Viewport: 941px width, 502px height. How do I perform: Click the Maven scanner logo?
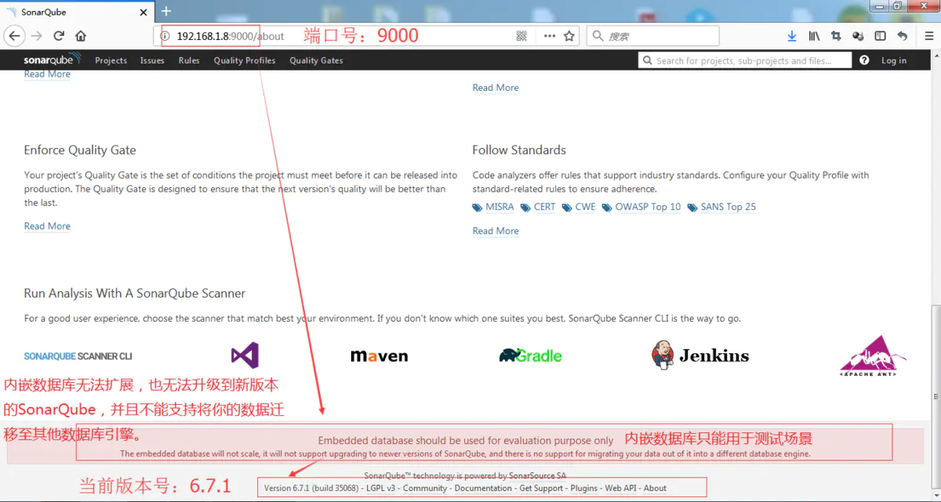379,356
